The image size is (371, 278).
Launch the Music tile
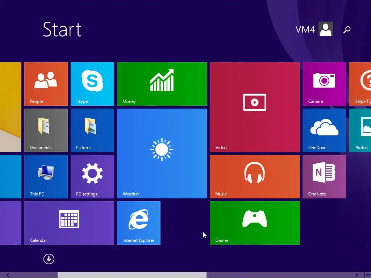click(x=255, y=177)
